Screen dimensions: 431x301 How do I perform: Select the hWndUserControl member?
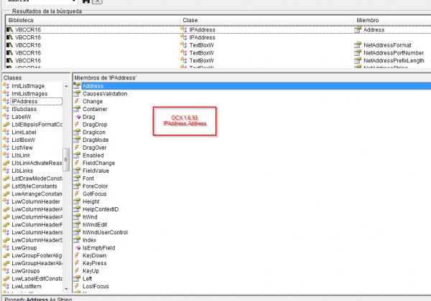(x=105, y=232)
